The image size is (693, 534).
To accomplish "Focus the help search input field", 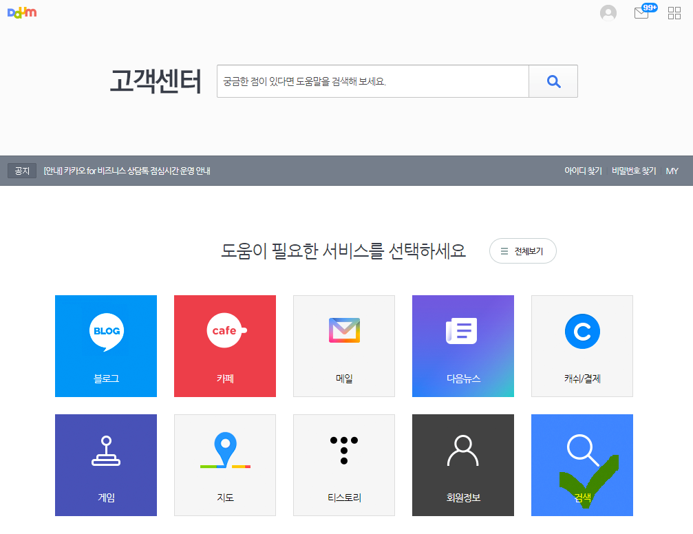I will coord(372,81).
